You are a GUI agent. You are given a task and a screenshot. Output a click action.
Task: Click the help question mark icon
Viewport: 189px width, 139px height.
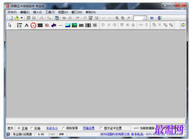152,18
